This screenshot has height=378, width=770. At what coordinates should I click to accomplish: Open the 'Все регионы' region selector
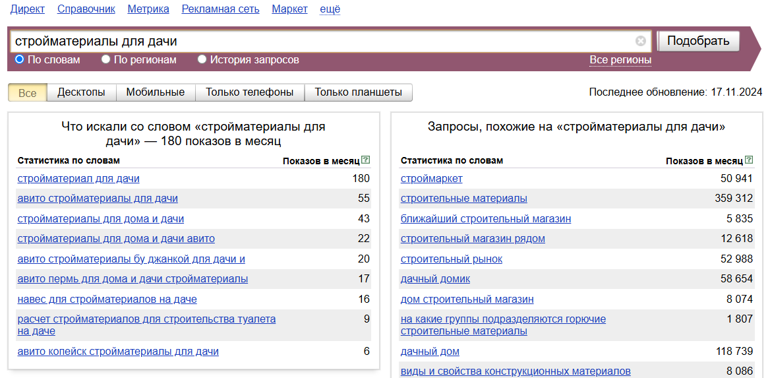pos(620,60)
